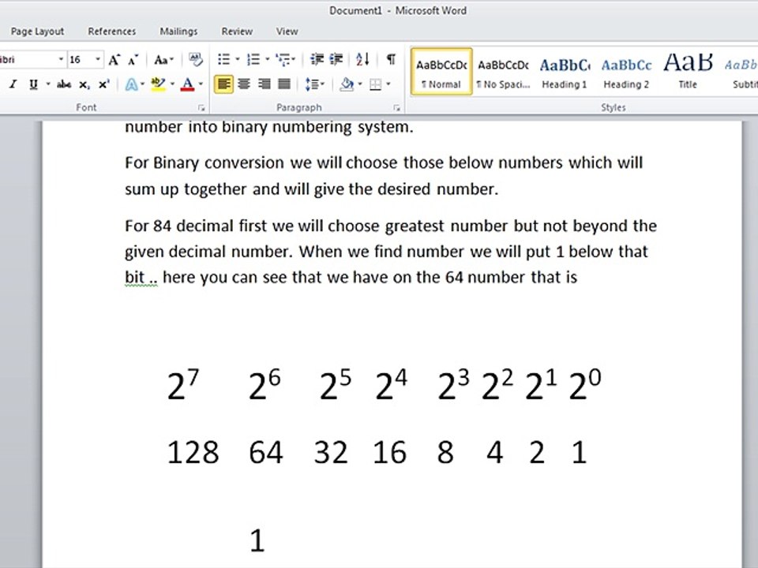Screen dimensions: 758x568
Task: Open the View tab
Action: (x=287, y=32)
